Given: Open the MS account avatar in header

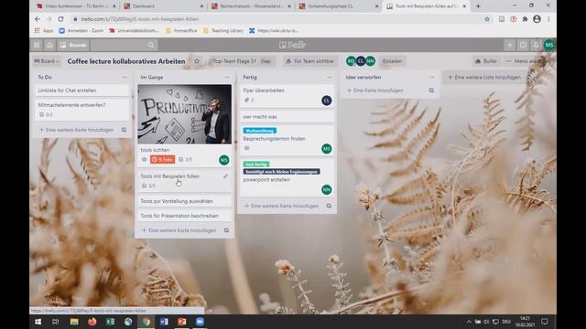Looking at the screenshot, I should click(549, 45).
